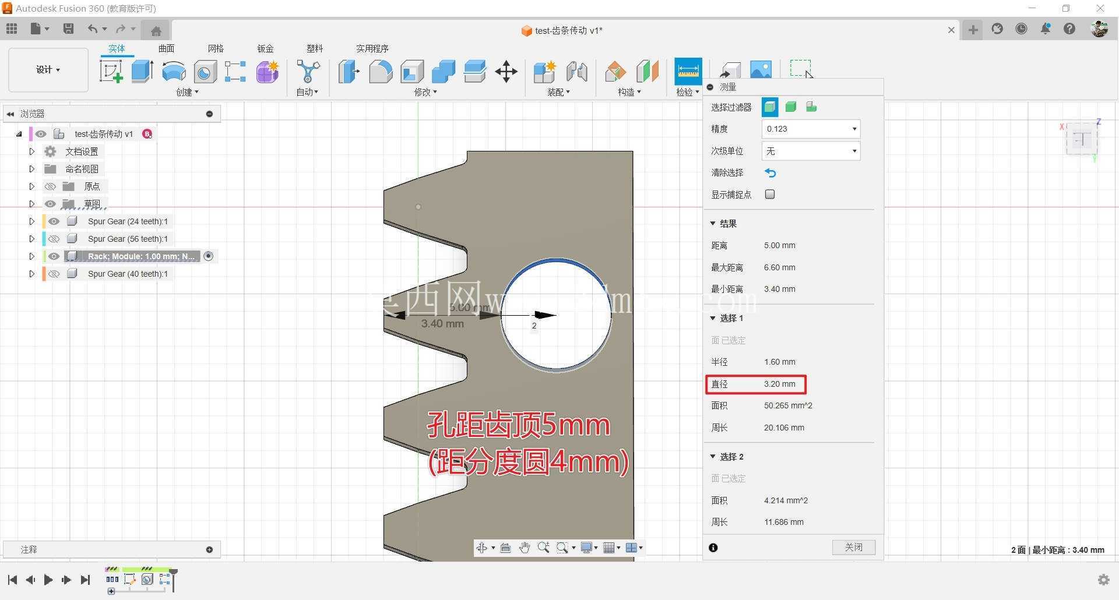Click the Undo arrow icon

point(92,29)
